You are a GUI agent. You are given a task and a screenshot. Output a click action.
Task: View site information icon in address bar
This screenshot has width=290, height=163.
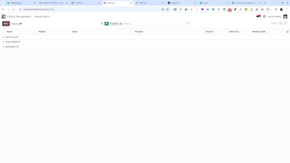point(20,9)
